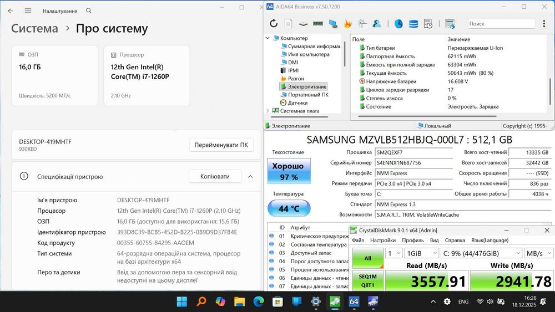Go back in the Settings window
Screen dimensions: 555x312
click(11, 11)
